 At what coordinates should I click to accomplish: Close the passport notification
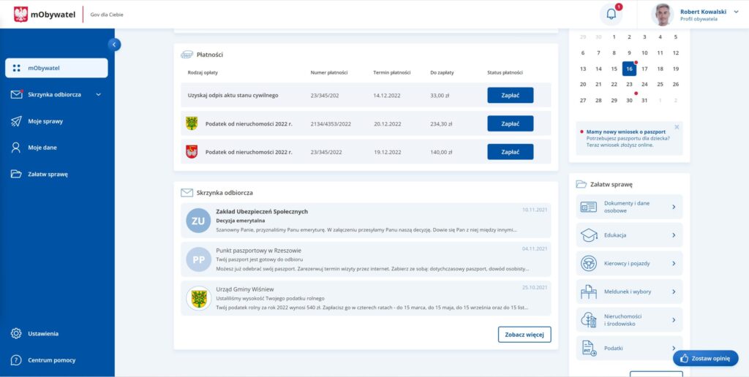(677, 127)
